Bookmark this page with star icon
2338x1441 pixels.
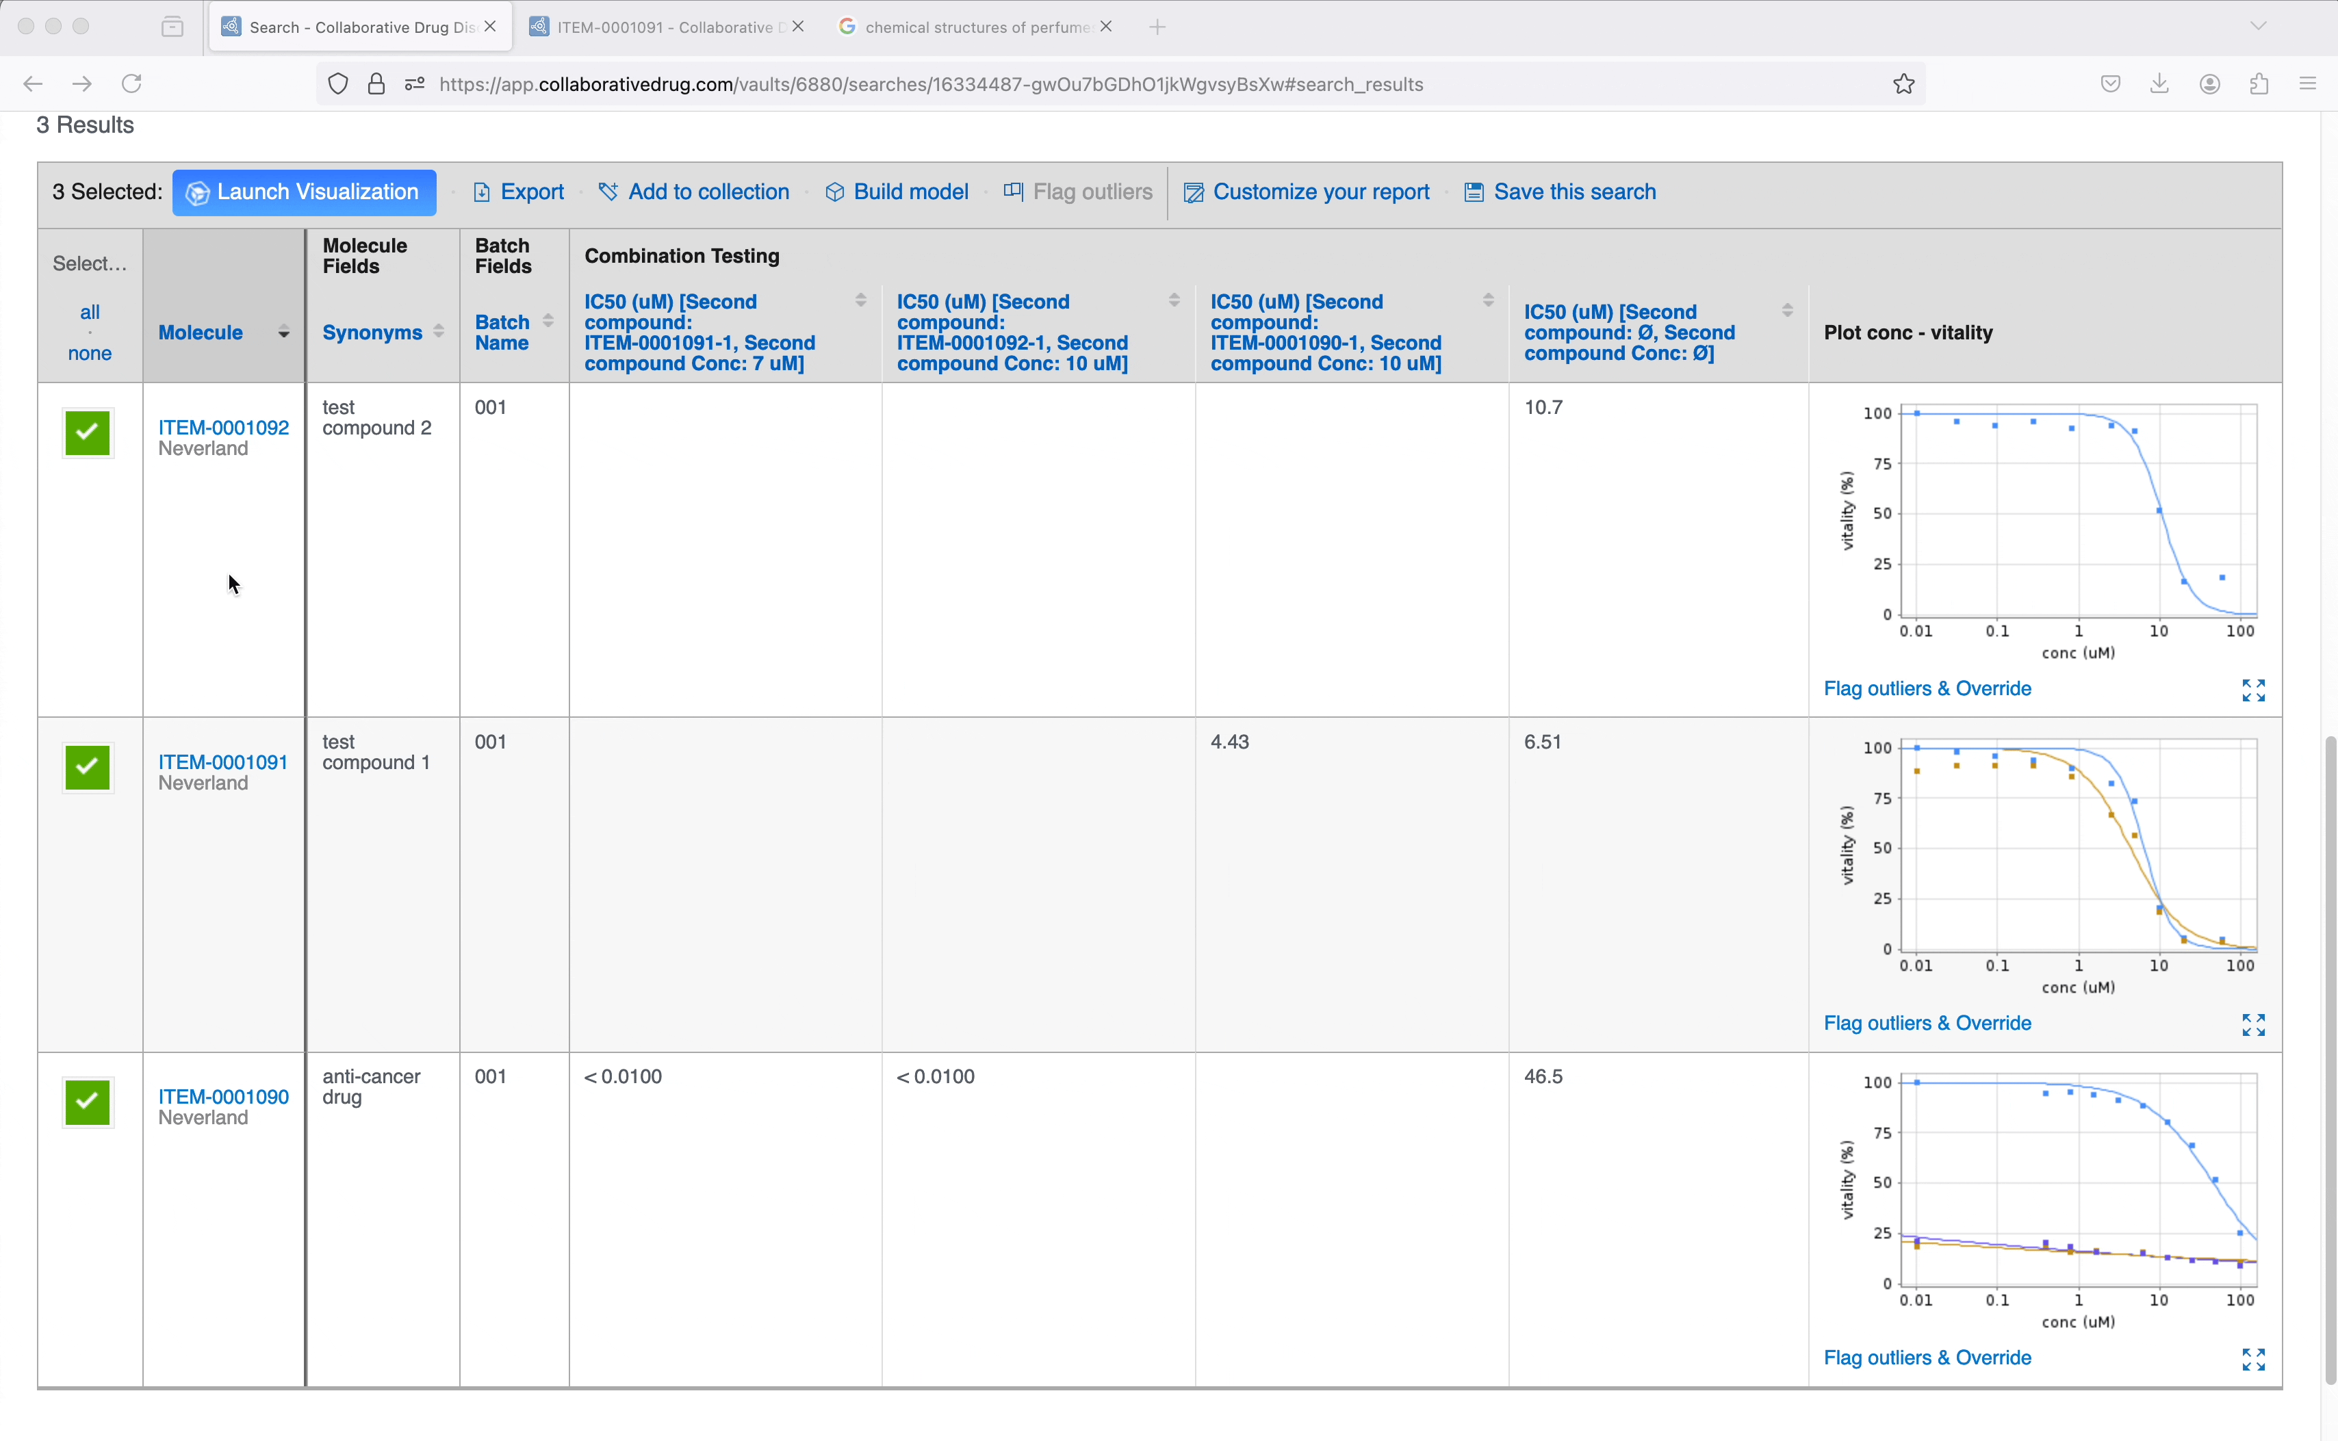tap(1903, 84)
